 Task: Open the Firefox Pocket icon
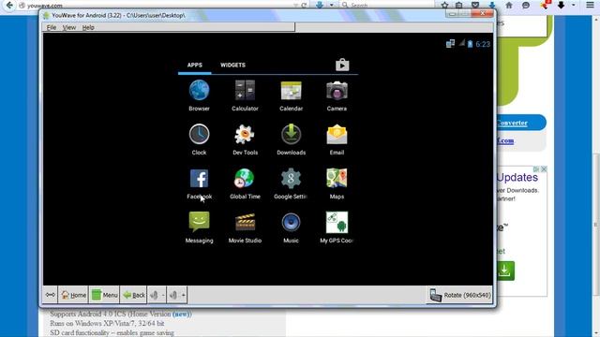[475, 5]
